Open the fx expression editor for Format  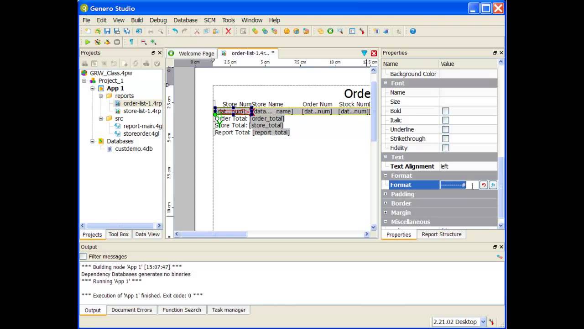[493, 185]
